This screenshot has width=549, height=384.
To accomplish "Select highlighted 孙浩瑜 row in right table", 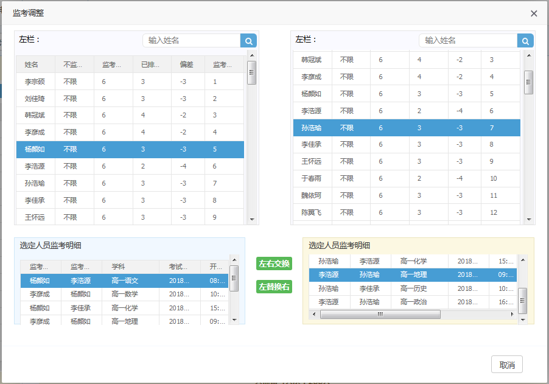I will click(x=407, y=128).
